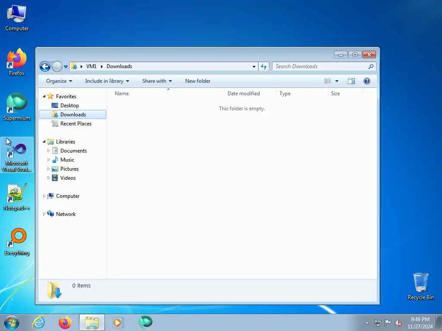Sort by the Name column header
This screenshot has width=442, height=331.
point(166,94)
